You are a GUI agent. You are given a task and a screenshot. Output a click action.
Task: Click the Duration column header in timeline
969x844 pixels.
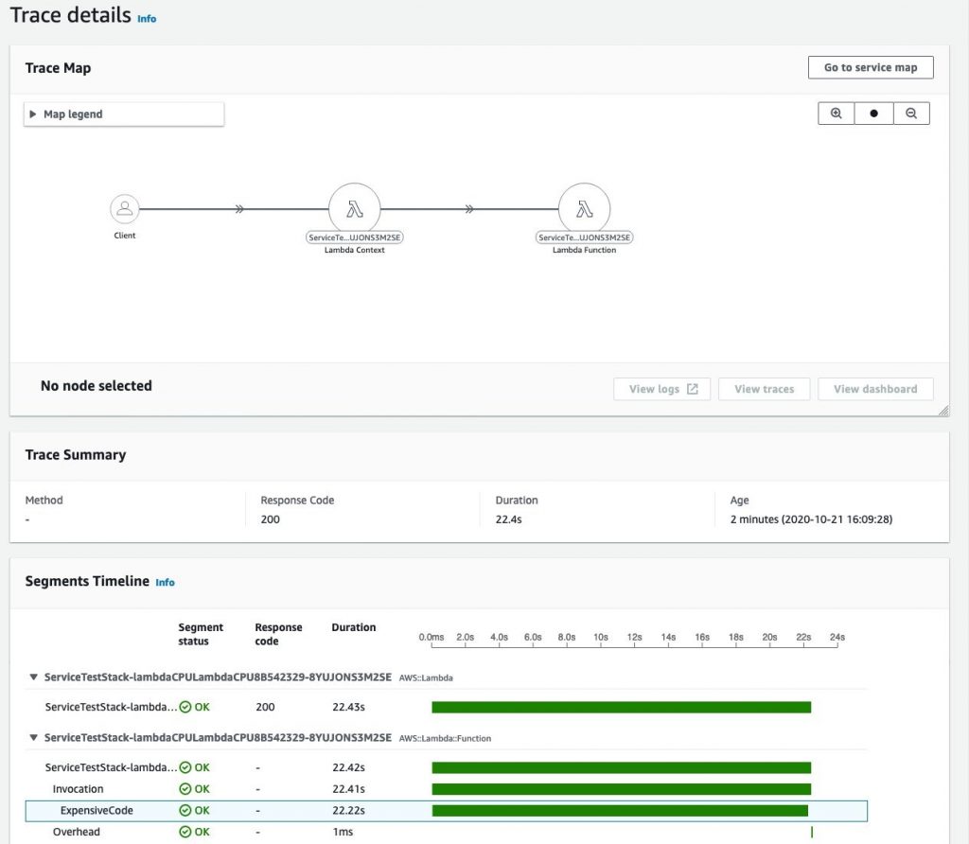354,627
